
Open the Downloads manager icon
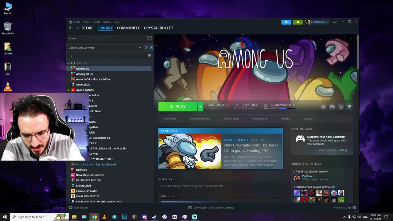190,207
